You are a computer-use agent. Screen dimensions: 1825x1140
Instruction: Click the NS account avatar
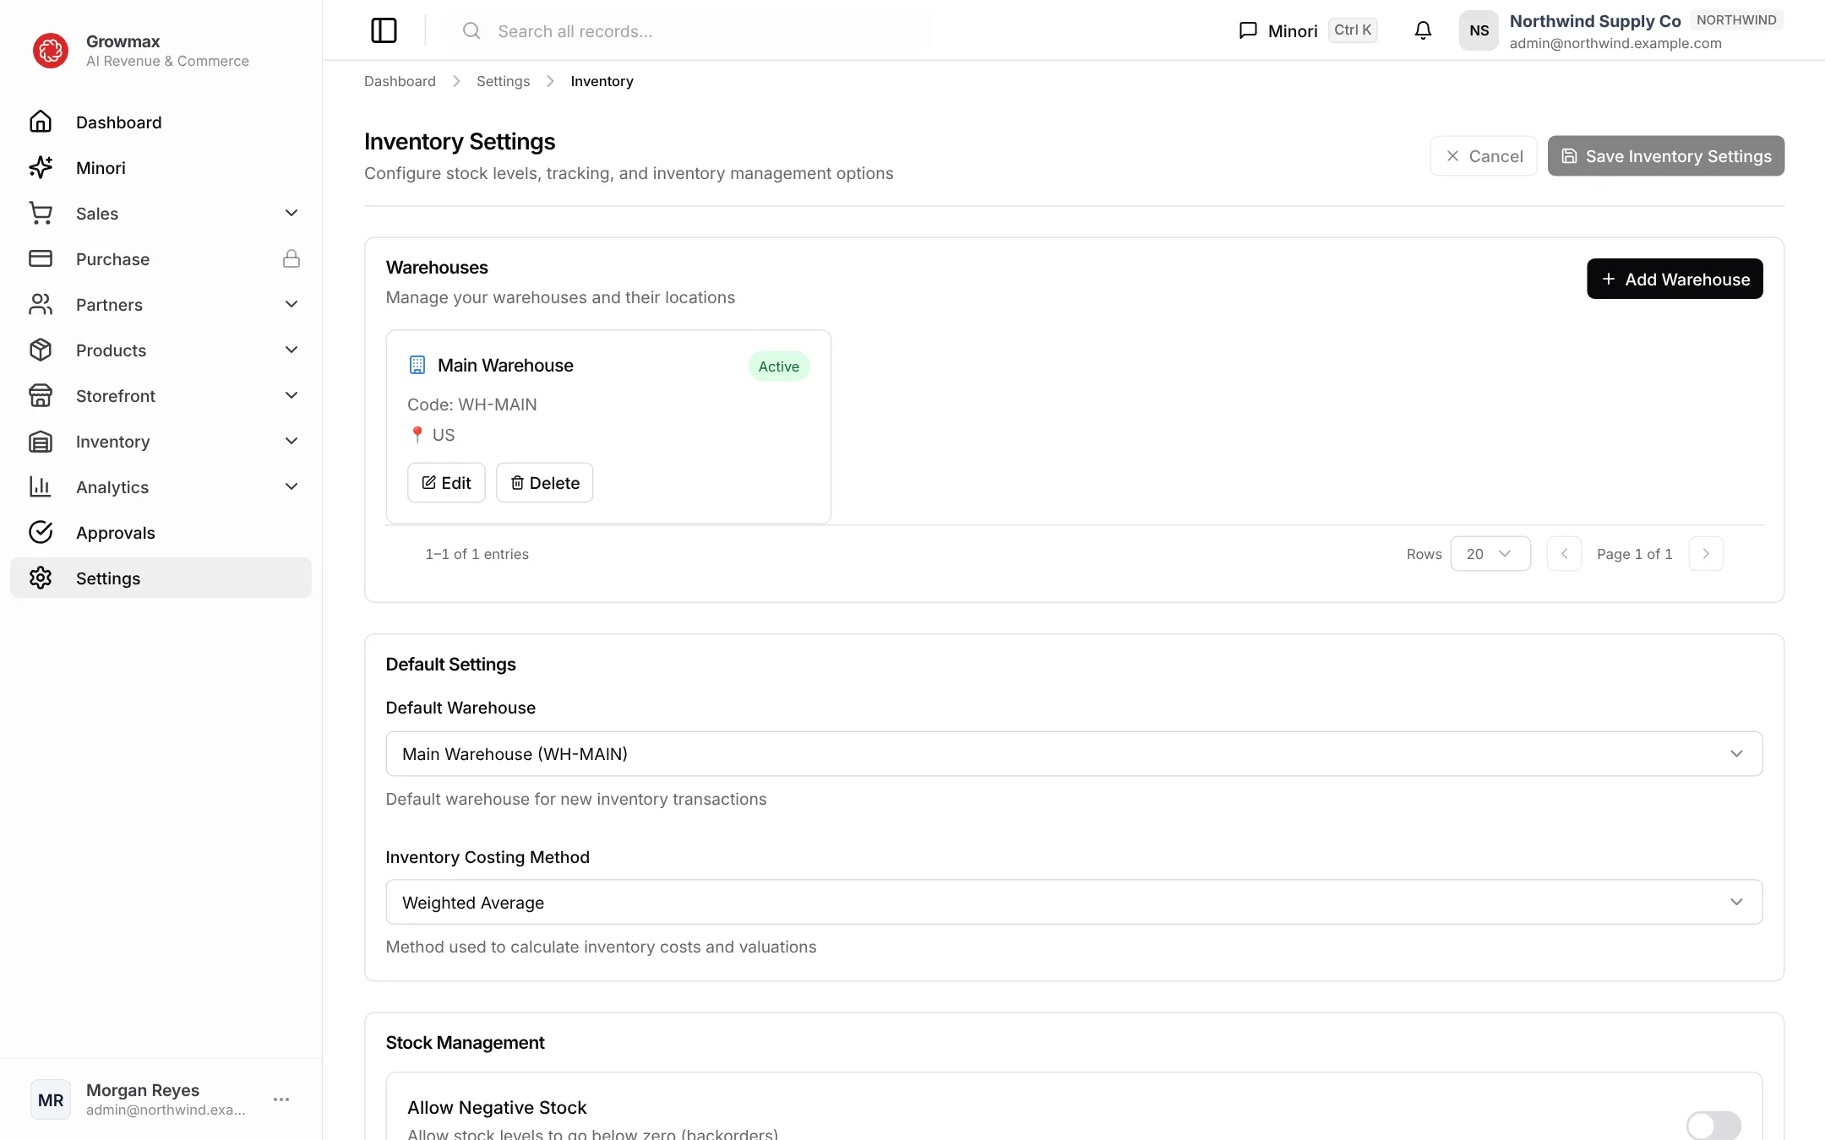coord(1479,30)
